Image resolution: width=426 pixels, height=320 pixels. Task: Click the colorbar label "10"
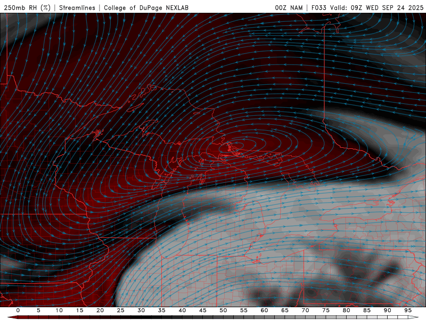59,310
